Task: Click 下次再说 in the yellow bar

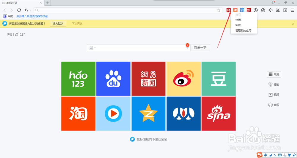Action: [x=77, y=24]
